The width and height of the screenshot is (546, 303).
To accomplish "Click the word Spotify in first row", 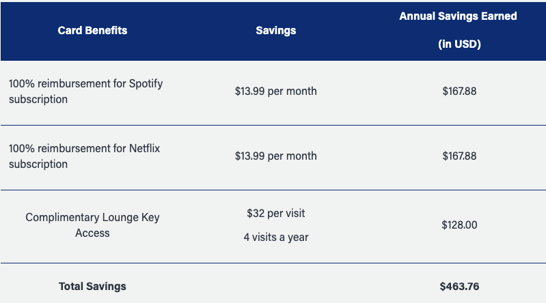I will [x=145, y=83].
